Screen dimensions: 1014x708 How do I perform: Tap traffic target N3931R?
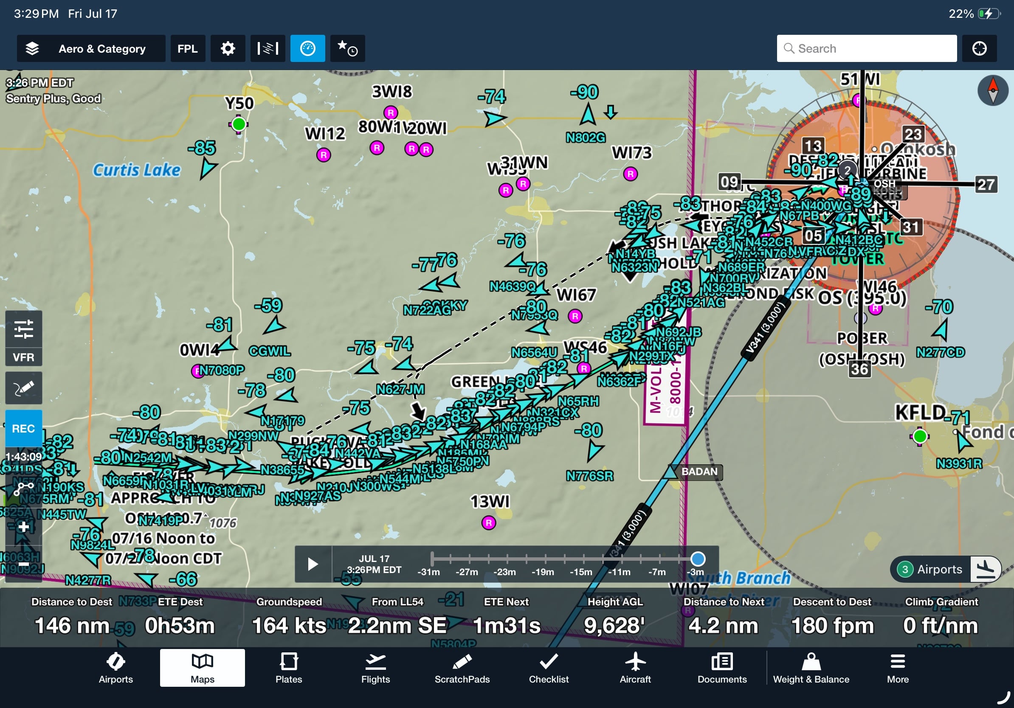click(x=963, y=442)
